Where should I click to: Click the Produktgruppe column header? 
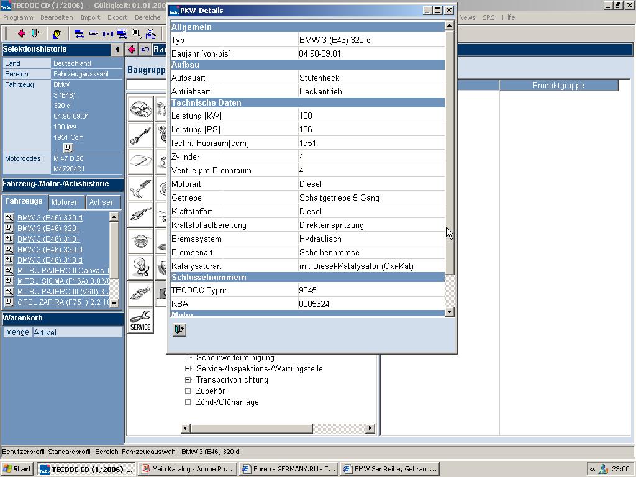pos(558,86)
